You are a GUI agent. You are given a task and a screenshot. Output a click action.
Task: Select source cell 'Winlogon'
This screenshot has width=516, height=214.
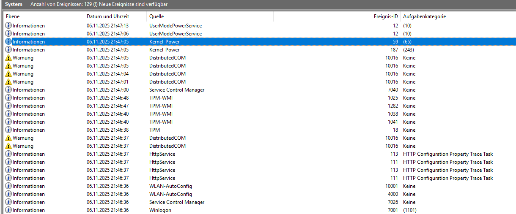(x=160, y=210)
